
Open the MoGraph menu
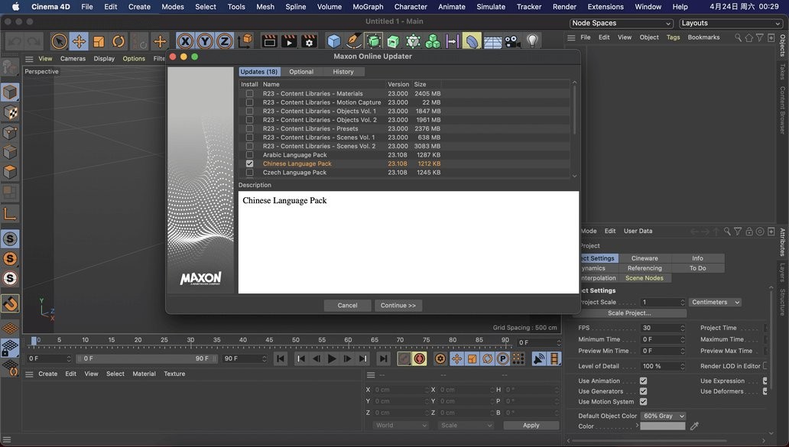point(368,6)
